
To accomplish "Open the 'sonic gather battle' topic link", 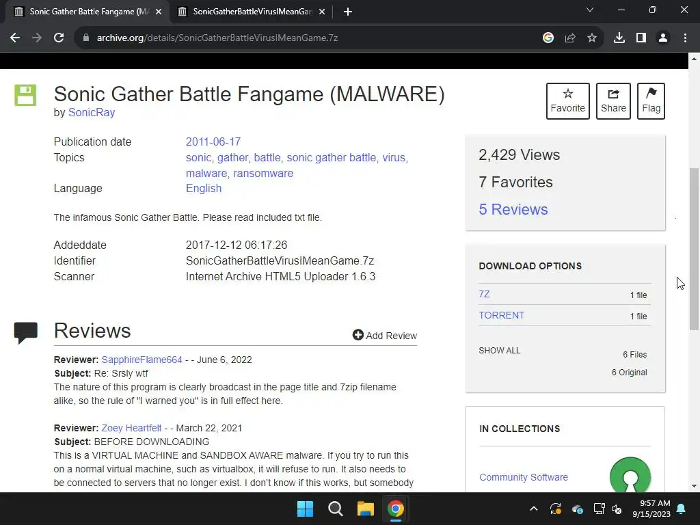I will click(332, 158).
